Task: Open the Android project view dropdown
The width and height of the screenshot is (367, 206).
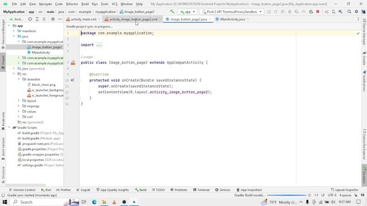Action: pos(17,19)
